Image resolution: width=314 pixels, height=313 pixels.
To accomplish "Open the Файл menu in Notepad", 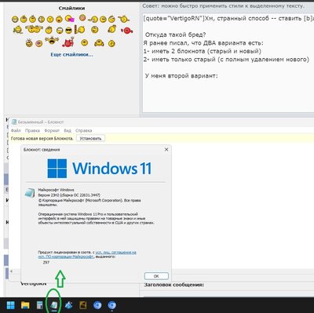I will [16, 130].
